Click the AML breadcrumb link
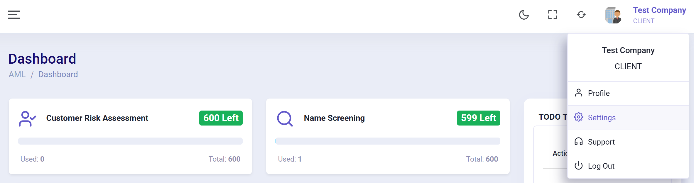This screenshot has height=183, width=694. pos(17,74)
